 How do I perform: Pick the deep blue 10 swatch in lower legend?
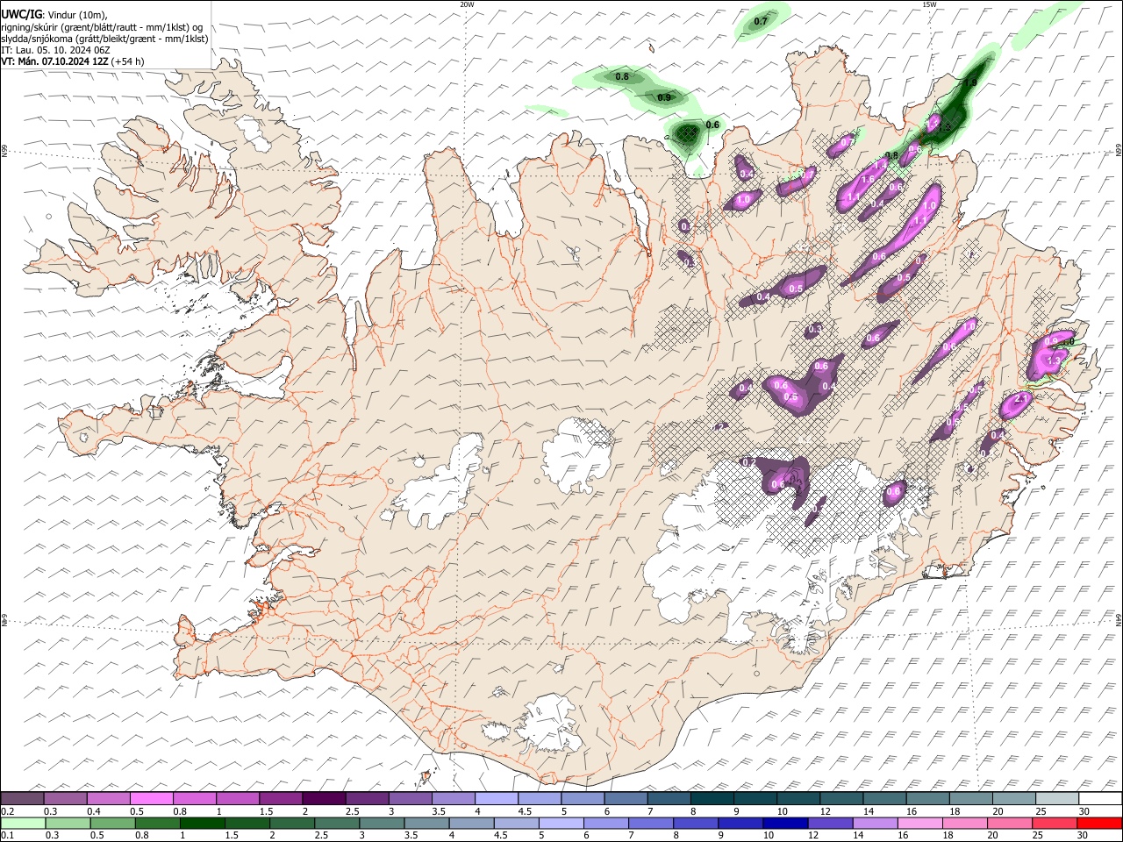coord(785,823)
